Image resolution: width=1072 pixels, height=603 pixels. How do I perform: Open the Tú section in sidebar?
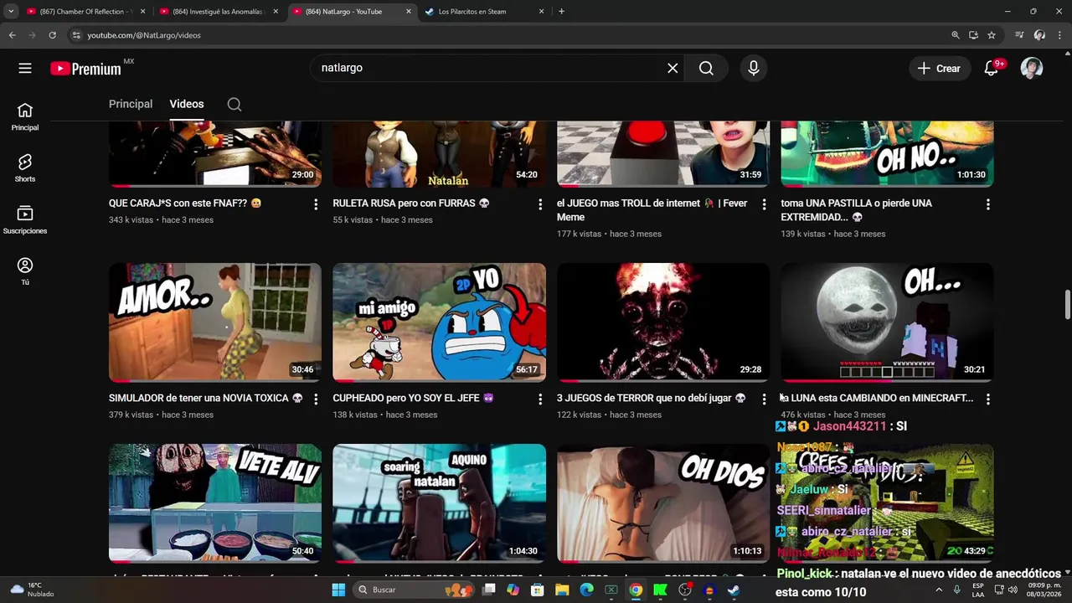(x=25, y=271)
